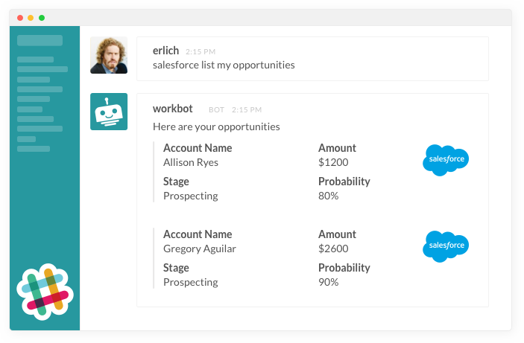Select the Gregory Aguilar account name
Viewport: 524px width, 343px height.
click(200, 249)
